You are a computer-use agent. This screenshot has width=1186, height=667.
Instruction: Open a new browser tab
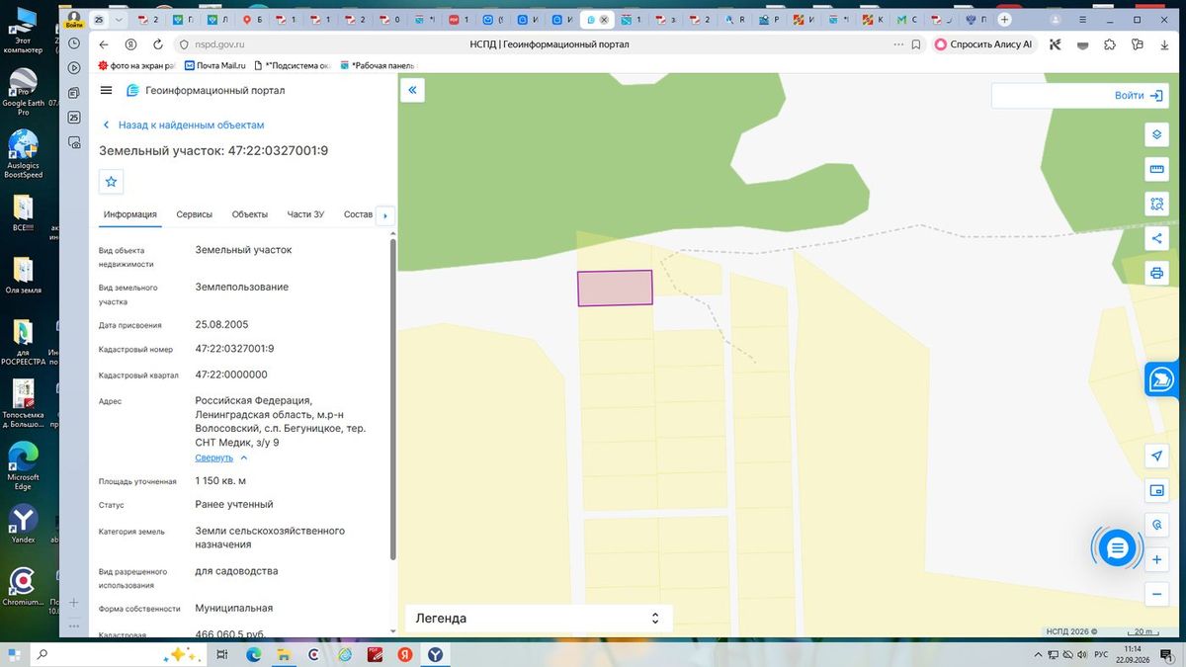[1004, 20]
